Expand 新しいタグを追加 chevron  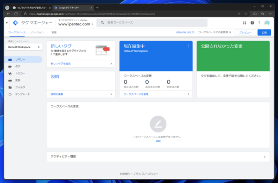[x=111, y=63]
